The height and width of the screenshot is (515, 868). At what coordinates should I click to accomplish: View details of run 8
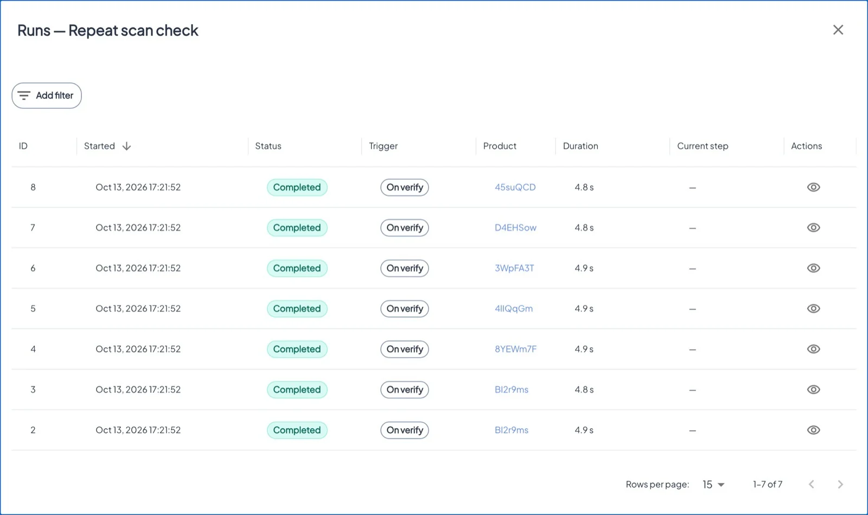coord(813,187)
